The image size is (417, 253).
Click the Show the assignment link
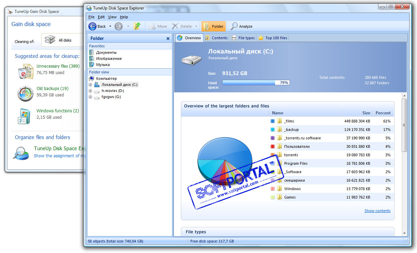(59, 156)
